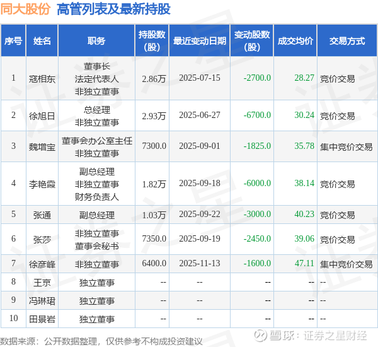Click the 雪球 logo icon in watermark

(x=261, y=336)
